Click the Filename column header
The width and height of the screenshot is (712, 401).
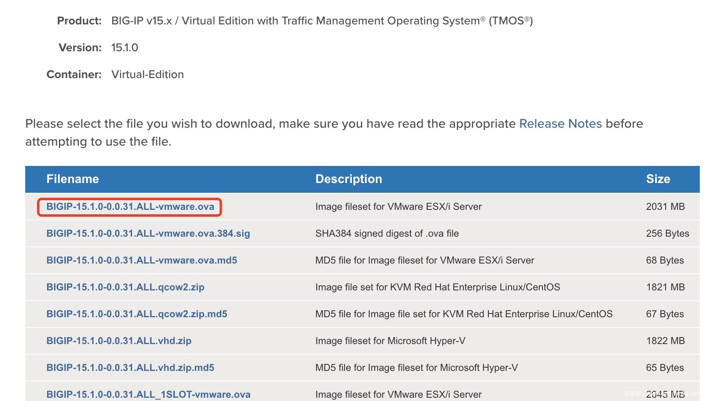click(72, 179)
